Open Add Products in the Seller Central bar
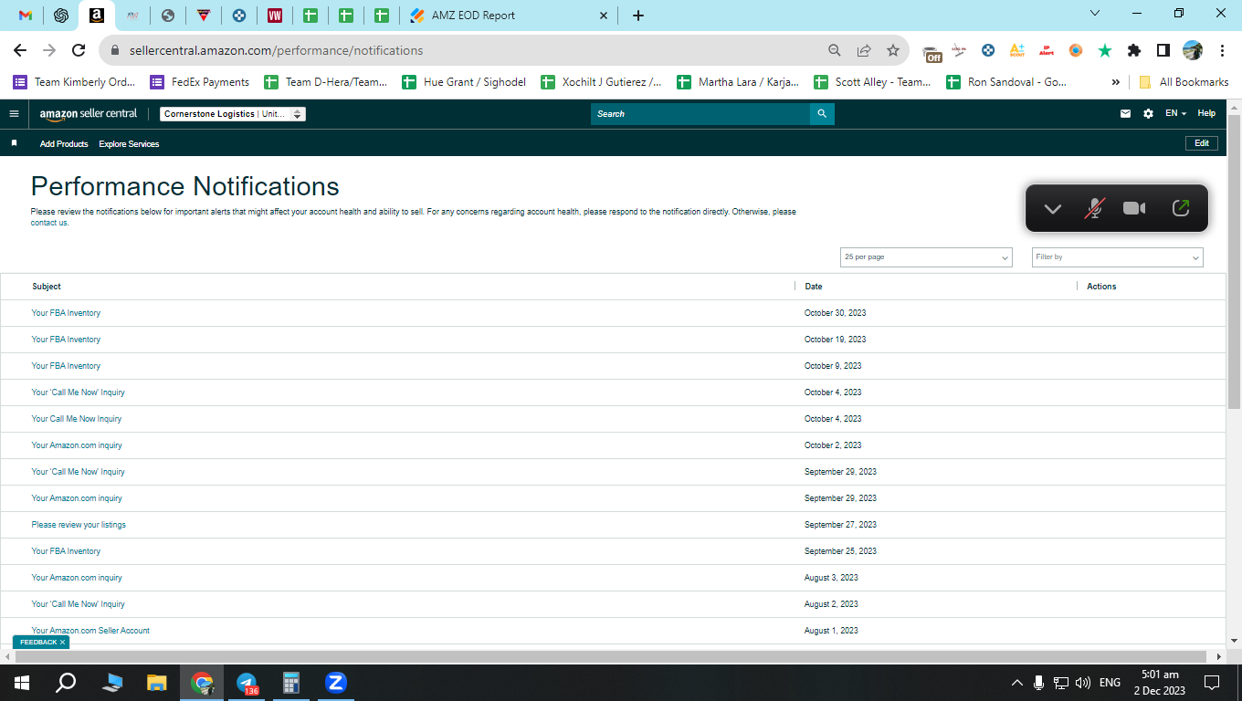Screen dimensions: 1242x701 coord(64,144)
